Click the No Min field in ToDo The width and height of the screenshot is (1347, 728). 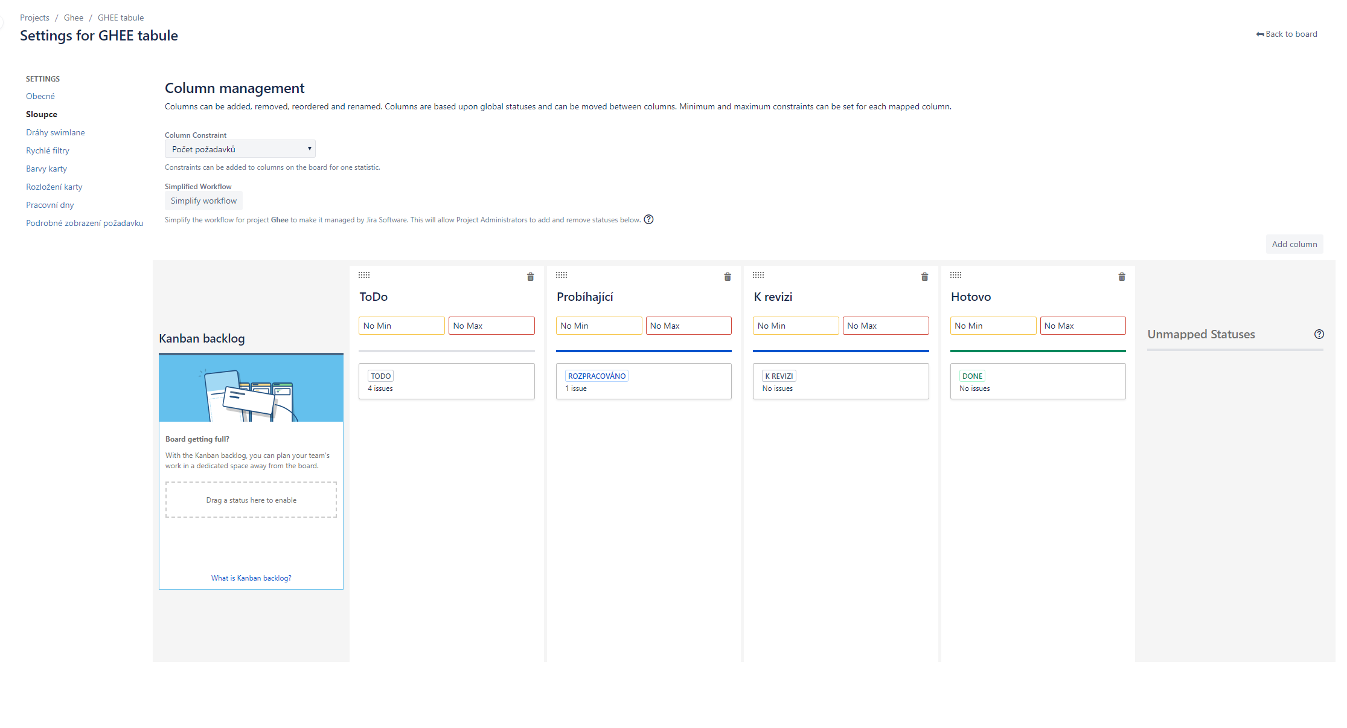[402, 326]
